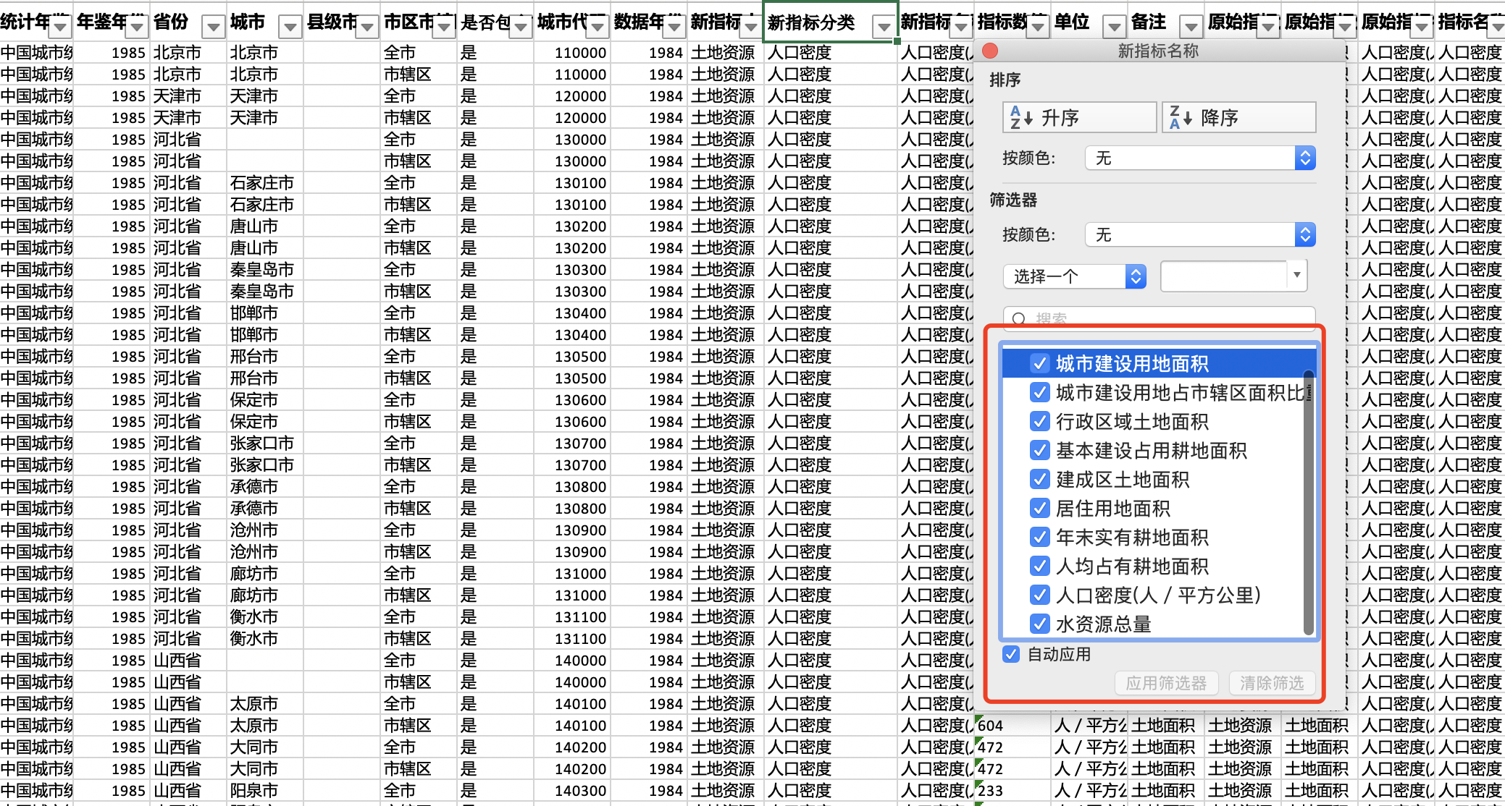The width and height of the screenshot is (1505, 806).
Task: Sort descending with 降序 button
Action: (1238, 117)
